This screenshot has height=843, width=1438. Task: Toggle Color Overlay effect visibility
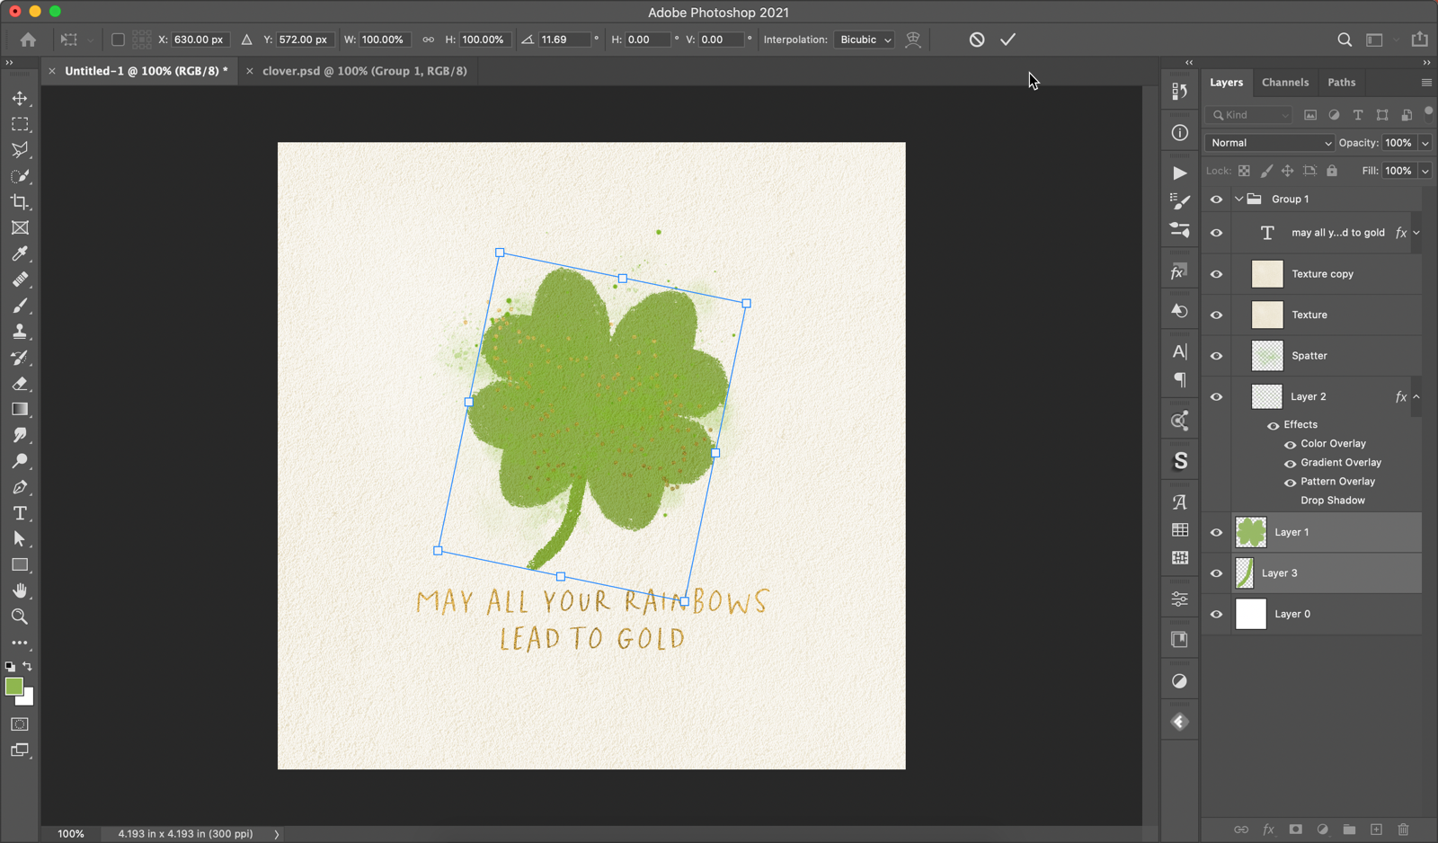coord(1290,444)
